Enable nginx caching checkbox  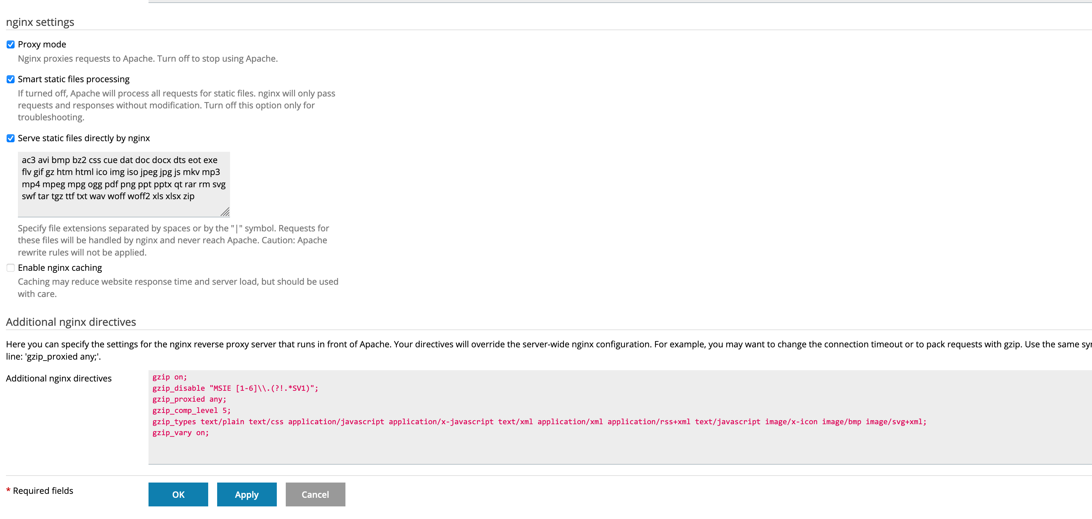(11, 268)
